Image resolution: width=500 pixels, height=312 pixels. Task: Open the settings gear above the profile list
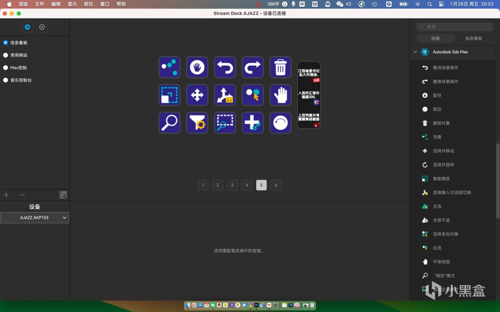pyautogui.click(x=42, y=27)
